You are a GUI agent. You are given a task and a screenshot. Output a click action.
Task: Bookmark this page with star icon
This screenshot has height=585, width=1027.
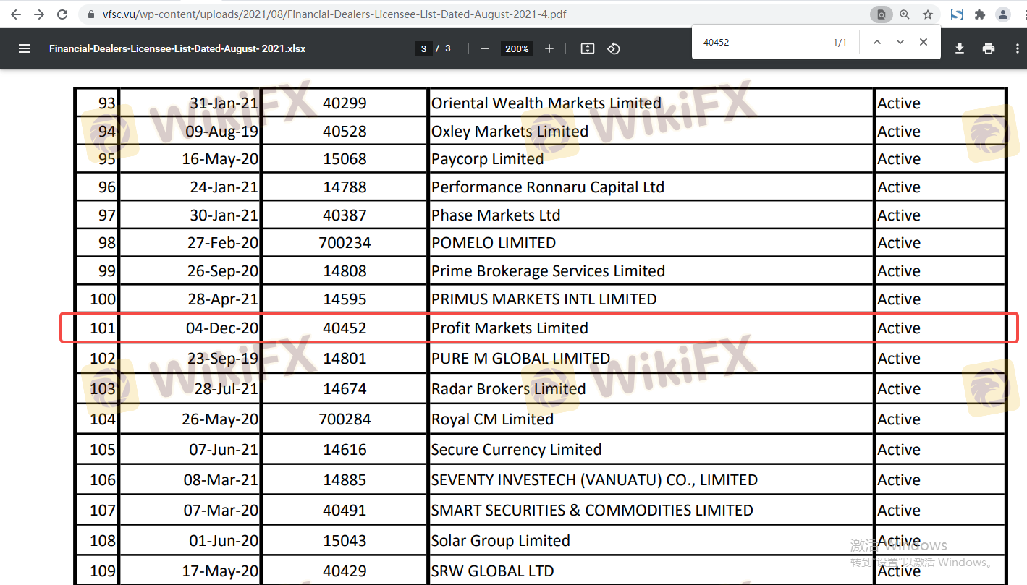coord(928,14)
